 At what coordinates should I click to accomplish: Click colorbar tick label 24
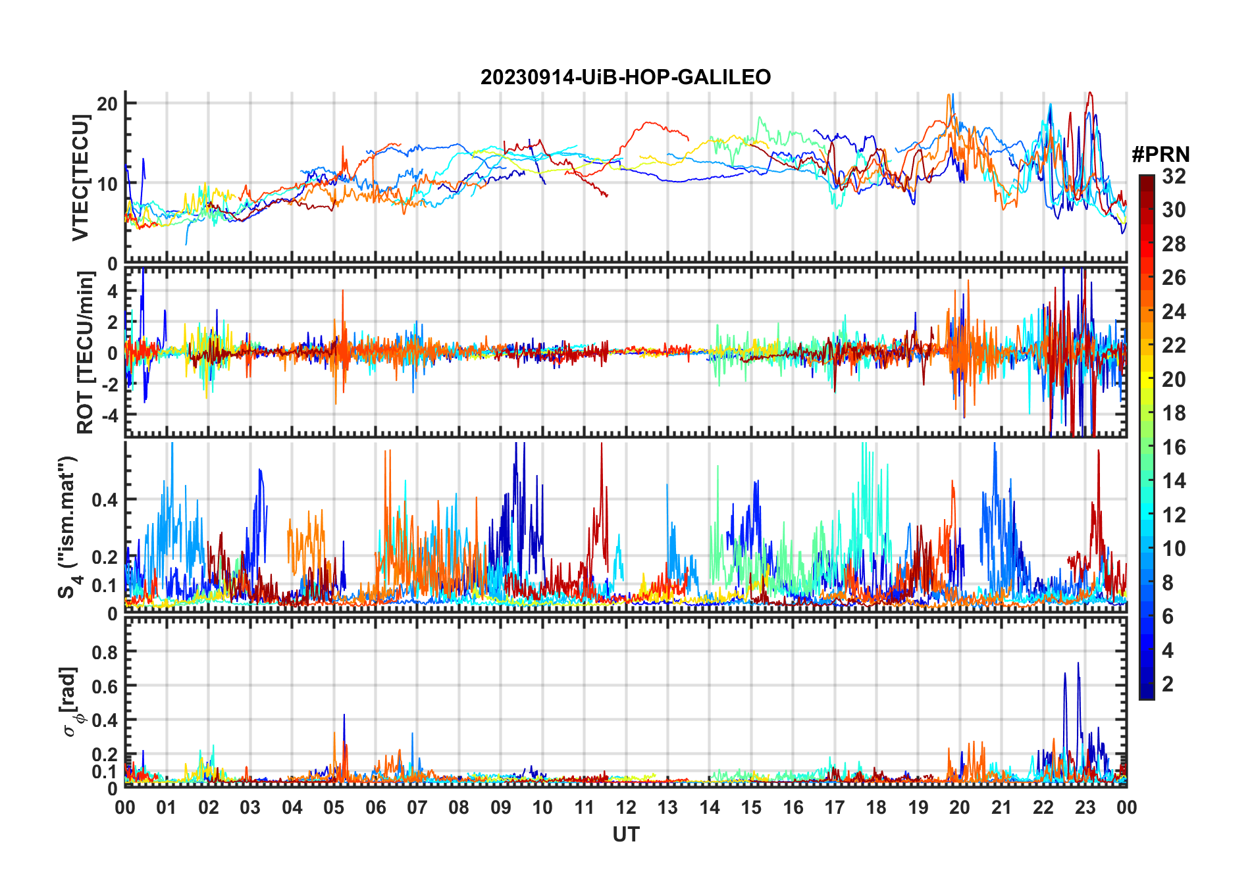[1174, 311]
